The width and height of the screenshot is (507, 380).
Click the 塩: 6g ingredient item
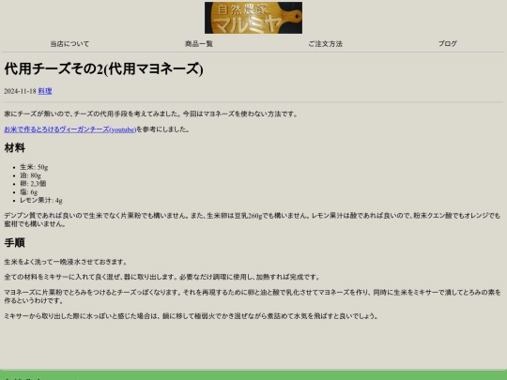click(29, 192)
